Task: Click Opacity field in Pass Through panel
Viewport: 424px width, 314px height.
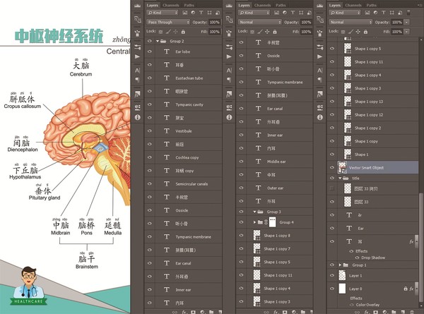Action: (214, 22)
